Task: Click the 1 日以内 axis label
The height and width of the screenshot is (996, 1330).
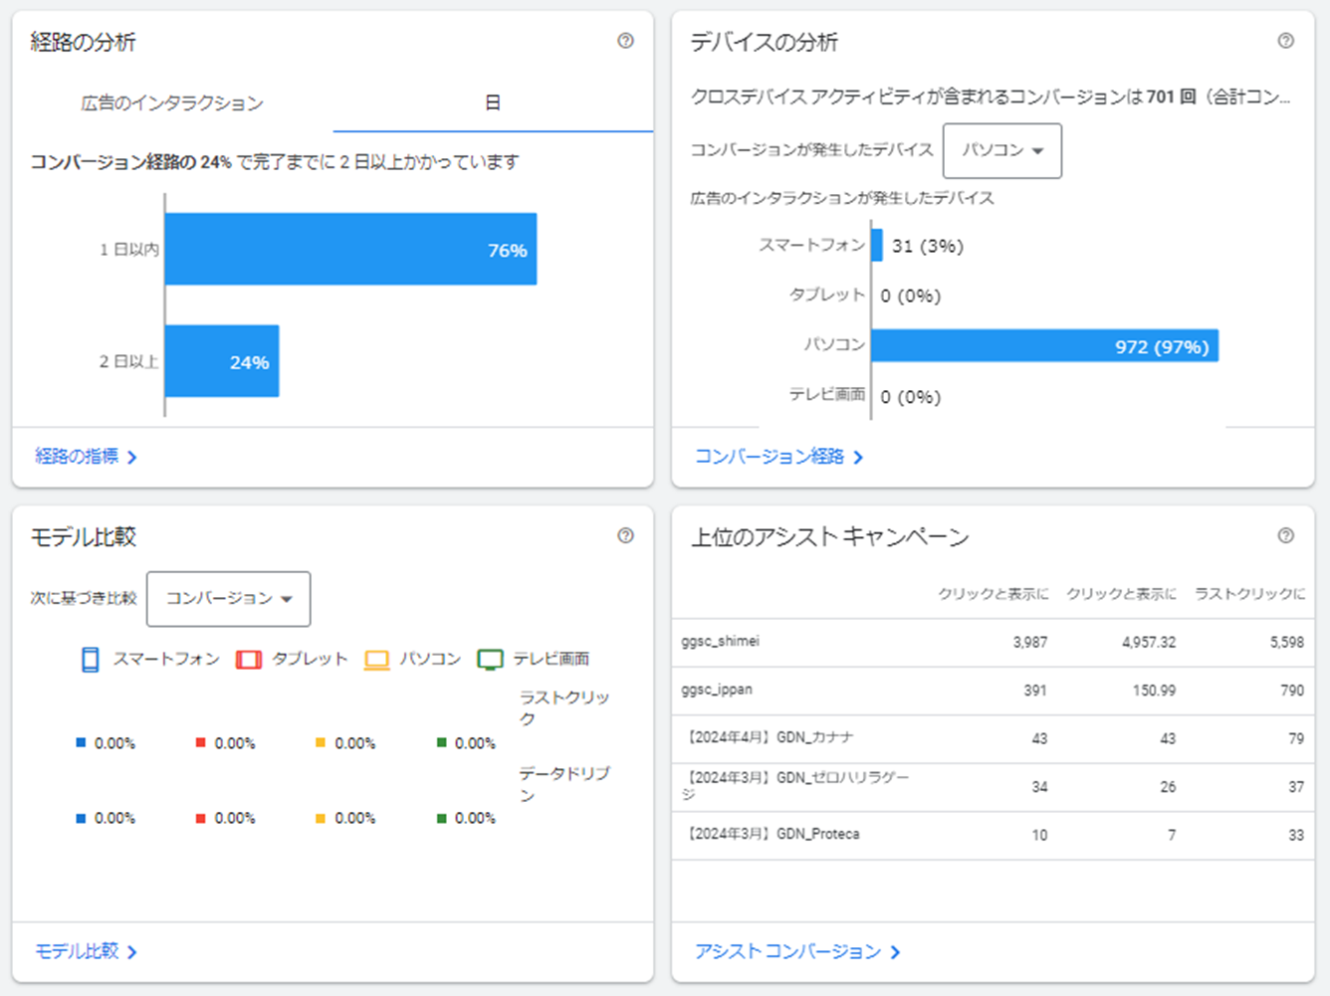Action: pos(129,250)
